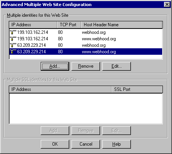The width and height of the screenshot is (172, 154).
Task: Click network icon beside 63.209.229.214 webhood.org row
Action: (x=13, y=45)
